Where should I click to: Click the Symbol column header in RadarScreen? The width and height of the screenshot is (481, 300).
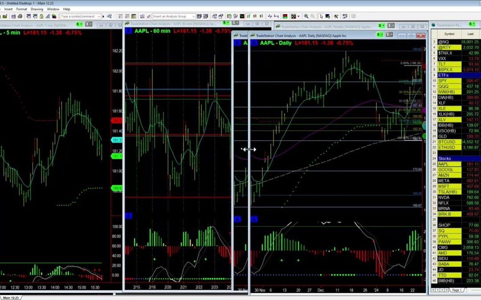tap(449, 34)
